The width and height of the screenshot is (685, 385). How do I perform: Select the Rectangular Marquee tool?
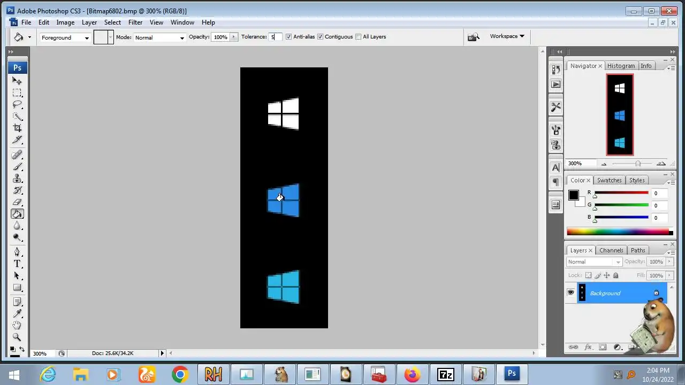(17, 93)
